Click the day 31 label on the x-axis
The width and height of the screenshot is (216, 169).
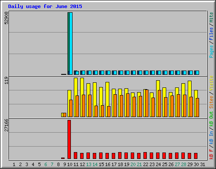202,164
